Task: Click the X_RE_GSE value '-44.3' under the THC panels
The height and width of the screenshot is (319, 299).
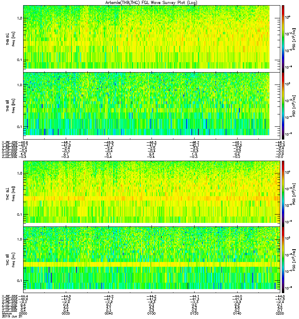Action: [66, 296]
